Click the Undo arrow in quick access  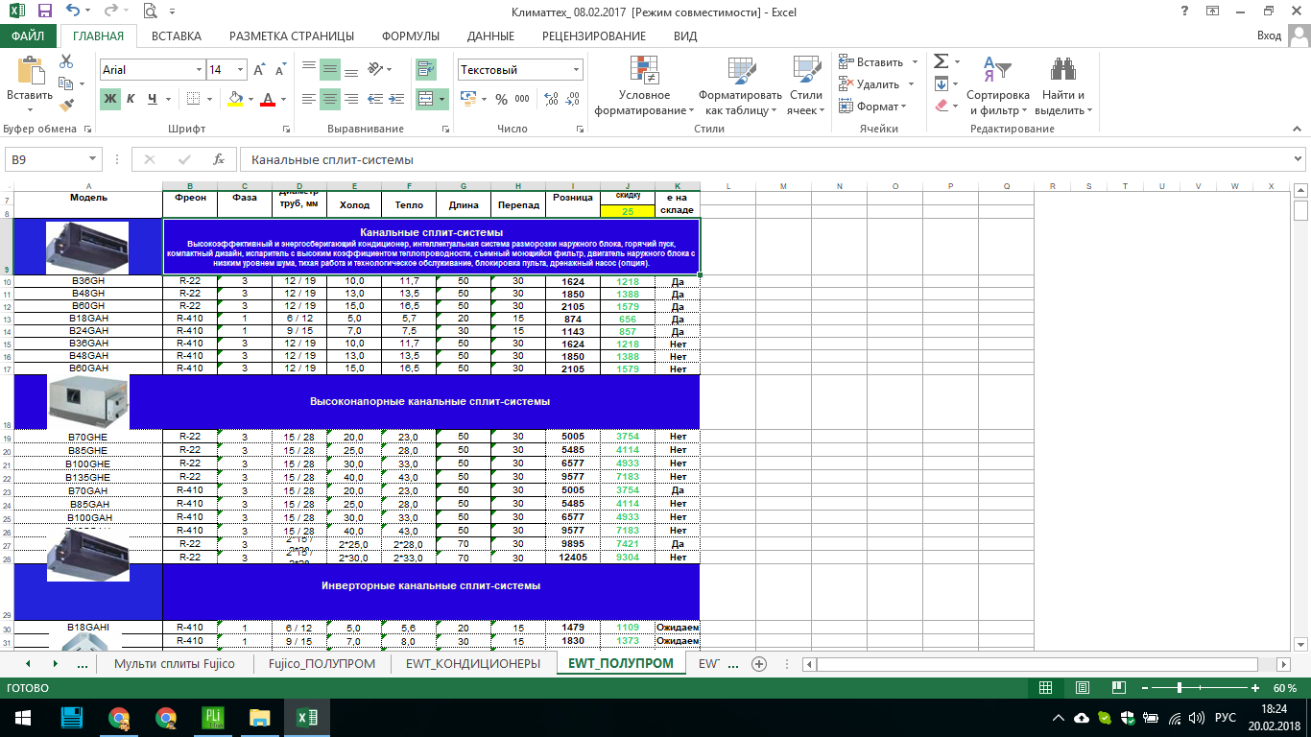coord(75,12)
